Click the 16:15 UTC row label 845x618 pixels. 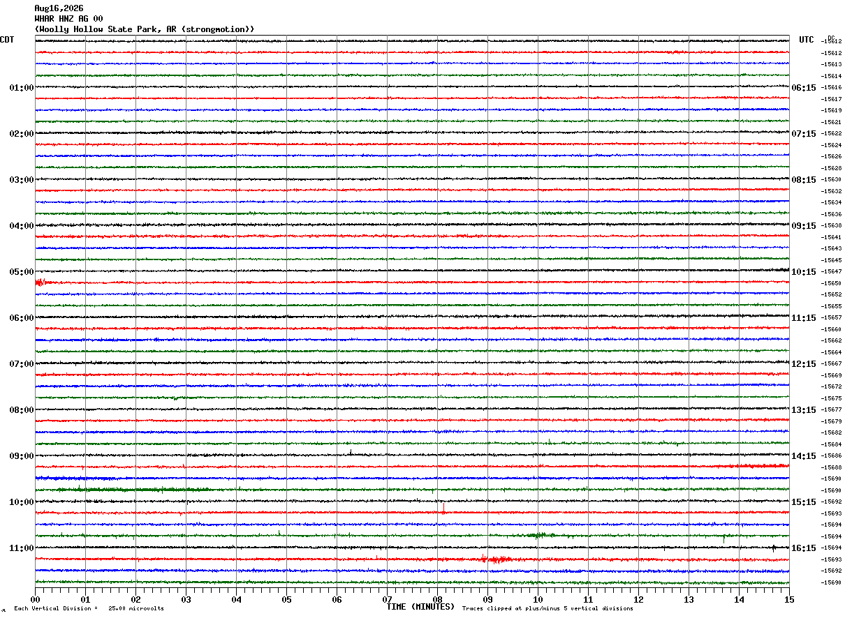804,548
